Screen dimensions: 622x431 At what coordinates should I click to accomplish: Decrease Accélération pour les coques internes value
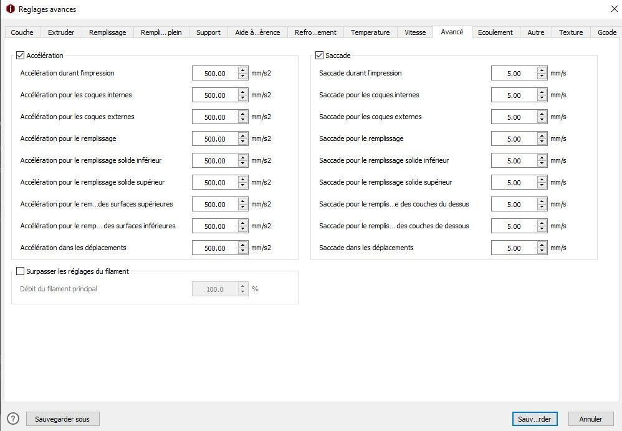pyautogui.click(x=243, y=99)
